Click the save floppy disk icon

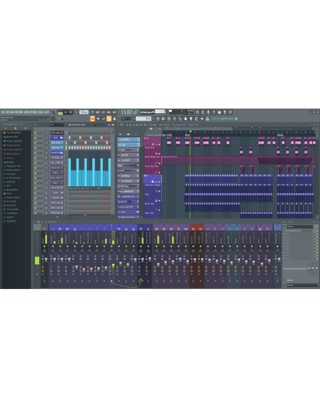[x=219, y=112]
